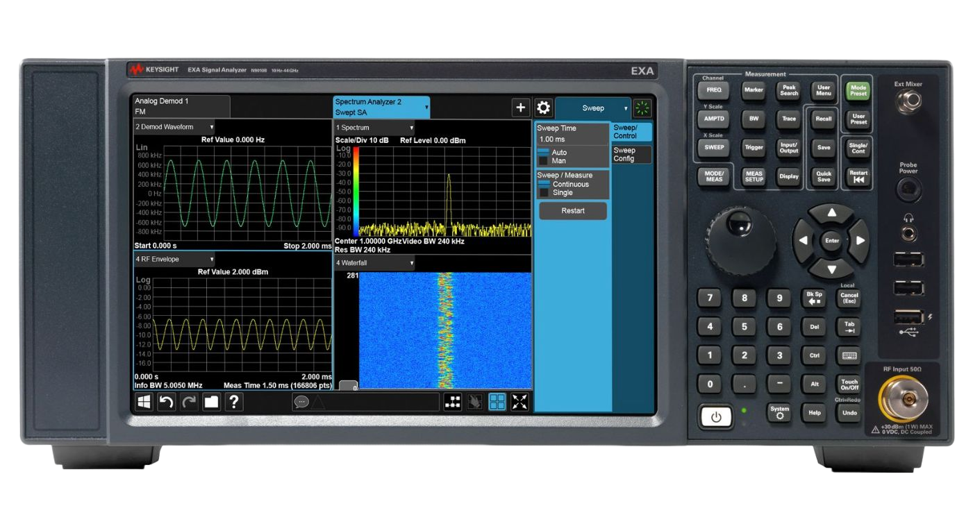973x524 pixels.
Task: Open the file folder icon
Action: 211,402
